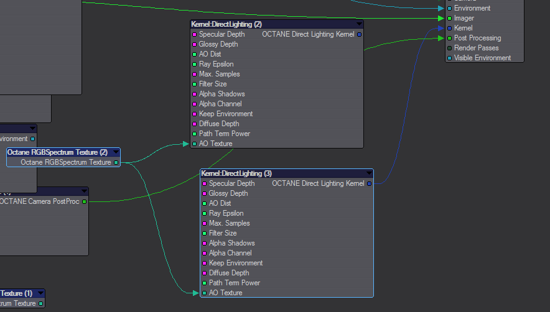Click OCTANE Camera PostProc output socket
The width and height of the screenshot is (550, 312).
84,201
